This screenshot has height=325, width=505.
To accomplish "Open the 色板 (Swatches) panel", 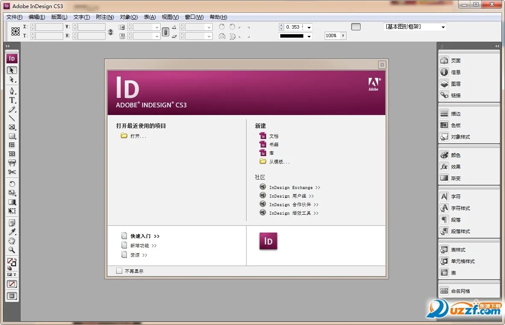I will click(x=454, y=125).
